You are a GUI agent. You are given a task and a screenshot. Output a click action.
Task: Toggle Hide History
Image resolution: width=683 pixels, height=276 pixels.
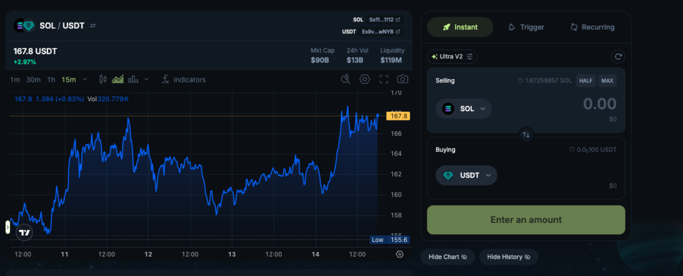[x=509, y=257]
